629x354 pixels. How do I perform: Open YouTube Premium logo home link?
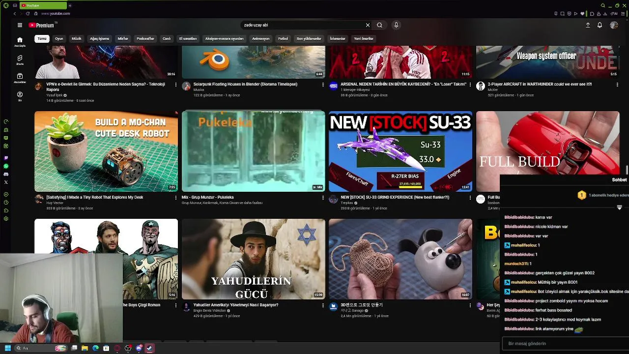pos(43,25)
